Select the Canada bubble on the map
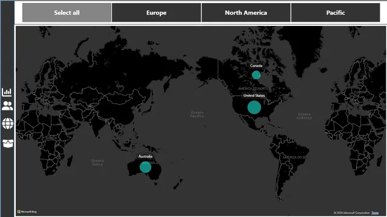387x217 pixels. point(256,75)
